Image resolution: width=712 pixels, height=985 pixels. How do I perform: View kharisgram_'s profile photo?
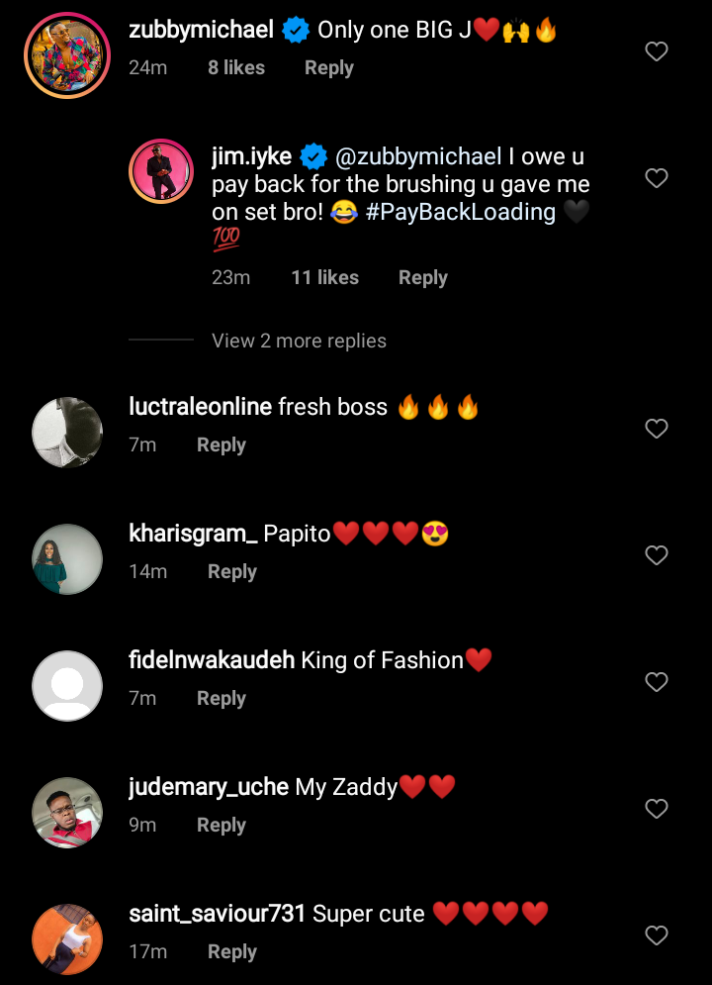click(67, 559)
